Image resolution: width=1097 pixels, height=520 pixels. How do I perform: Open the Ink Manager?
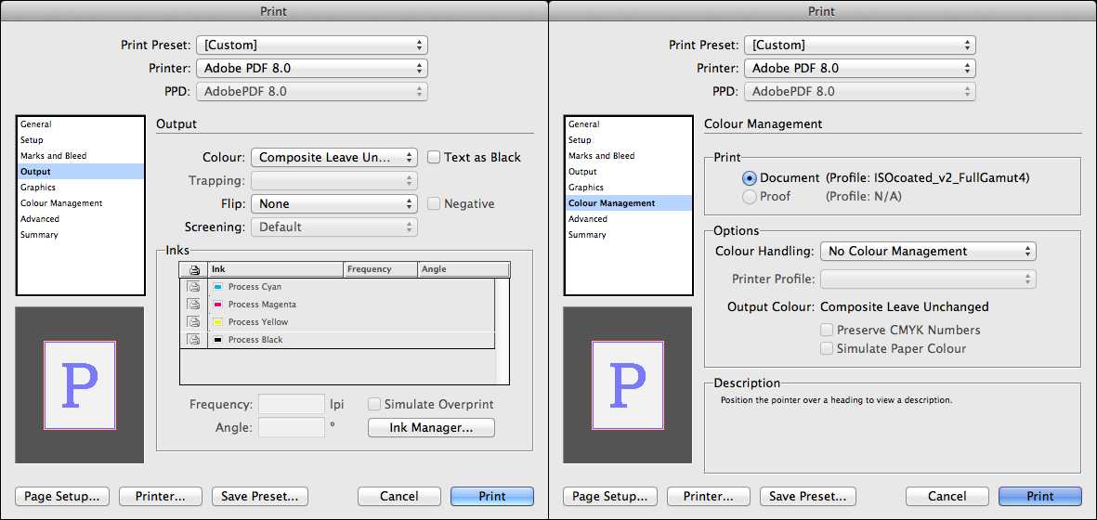431,428
